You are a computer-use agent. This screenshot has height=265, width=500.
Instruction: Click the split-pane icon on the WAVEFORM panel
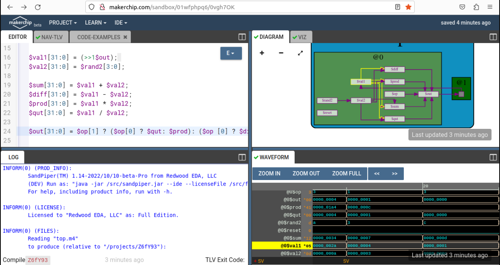click(x=493, y=157)
